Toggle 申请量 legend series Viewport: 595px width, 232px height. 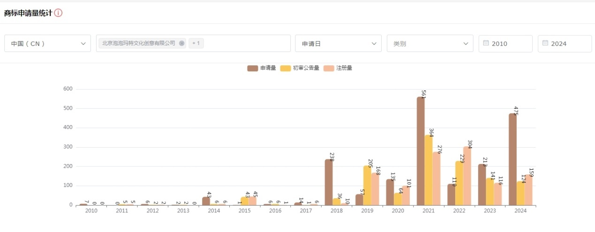click(262, 68)
